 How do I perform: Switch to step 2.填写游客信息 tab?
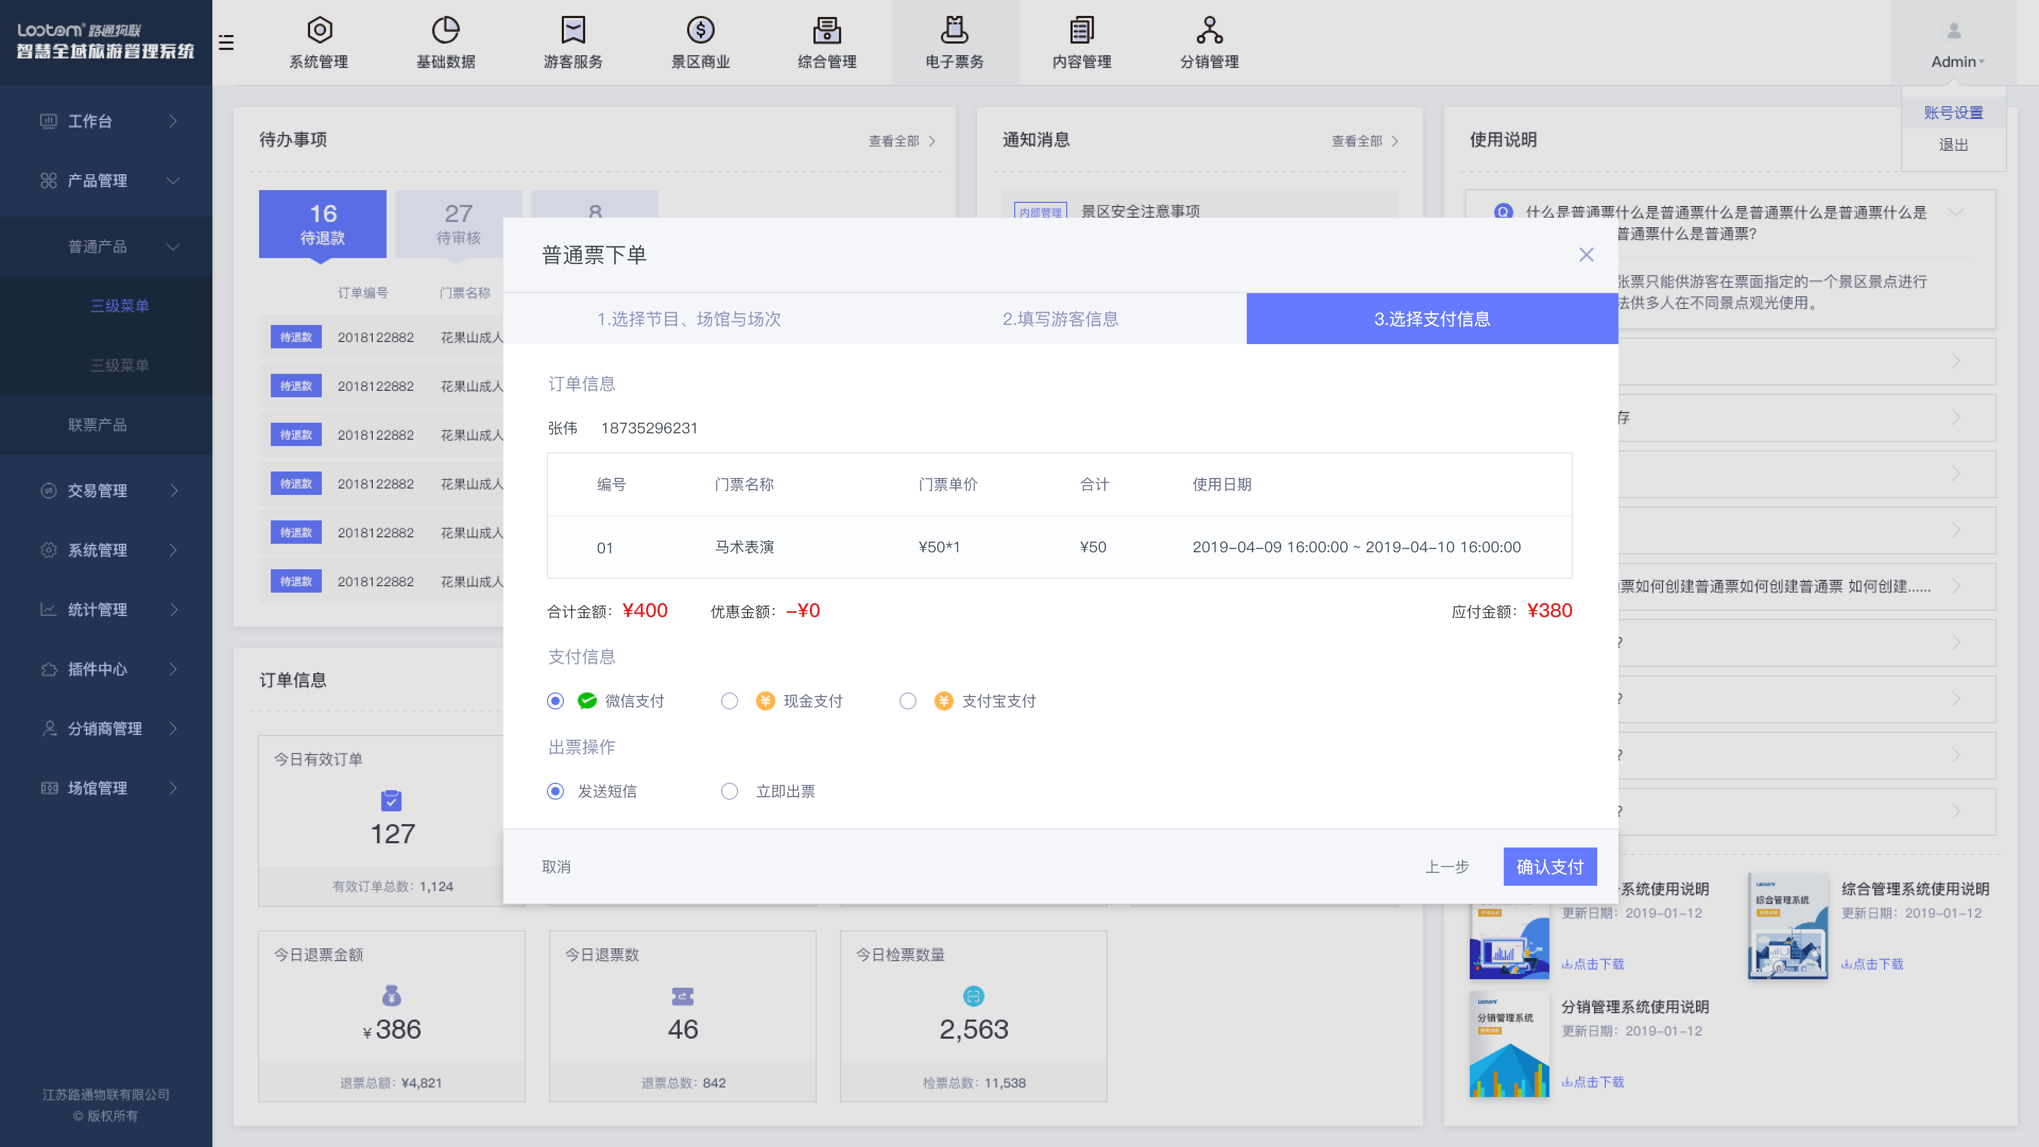(x=1060, y=319)
